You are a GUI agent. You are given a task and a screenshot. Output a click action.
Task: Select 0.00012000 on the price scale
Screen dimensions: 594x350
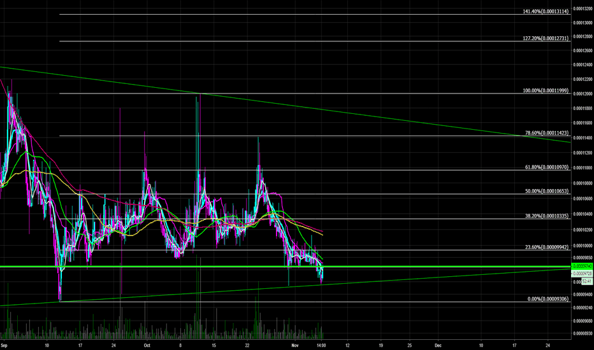tap(583, 94)
